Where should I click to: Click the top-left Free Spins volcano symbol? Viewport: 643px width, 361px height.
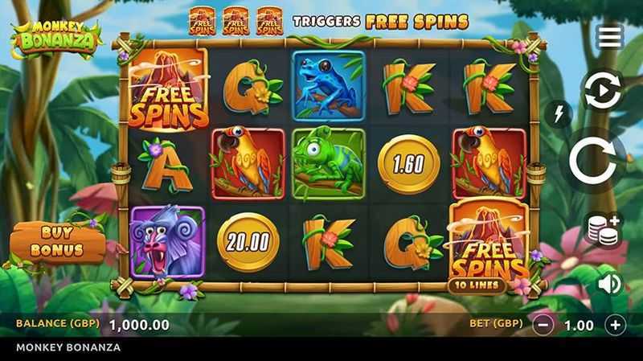(168, 88)
